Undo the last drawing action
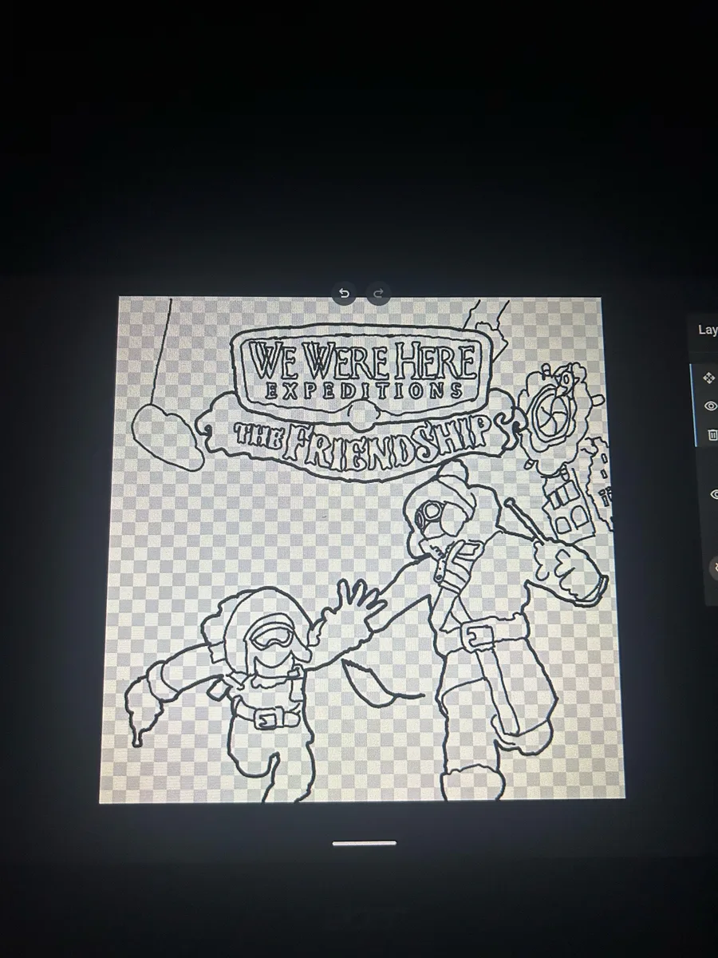 [x=344, y=293]
